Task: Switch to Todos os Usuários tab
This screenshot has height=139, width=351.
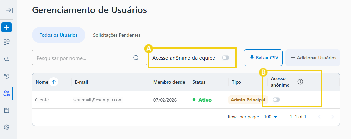Action: pyautogui.click(x=59, y=35)
